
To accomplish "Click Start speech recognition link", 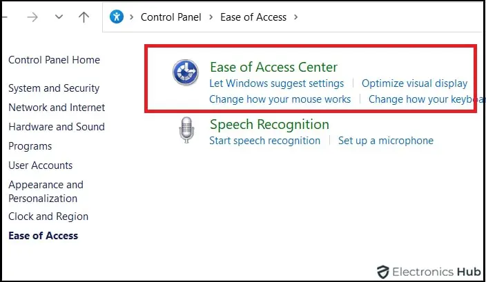I will pyautogui.click(x=264, y=141).
